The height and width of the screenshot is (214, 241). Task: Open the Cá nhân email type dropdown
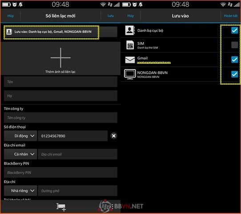tap(20, 154)
